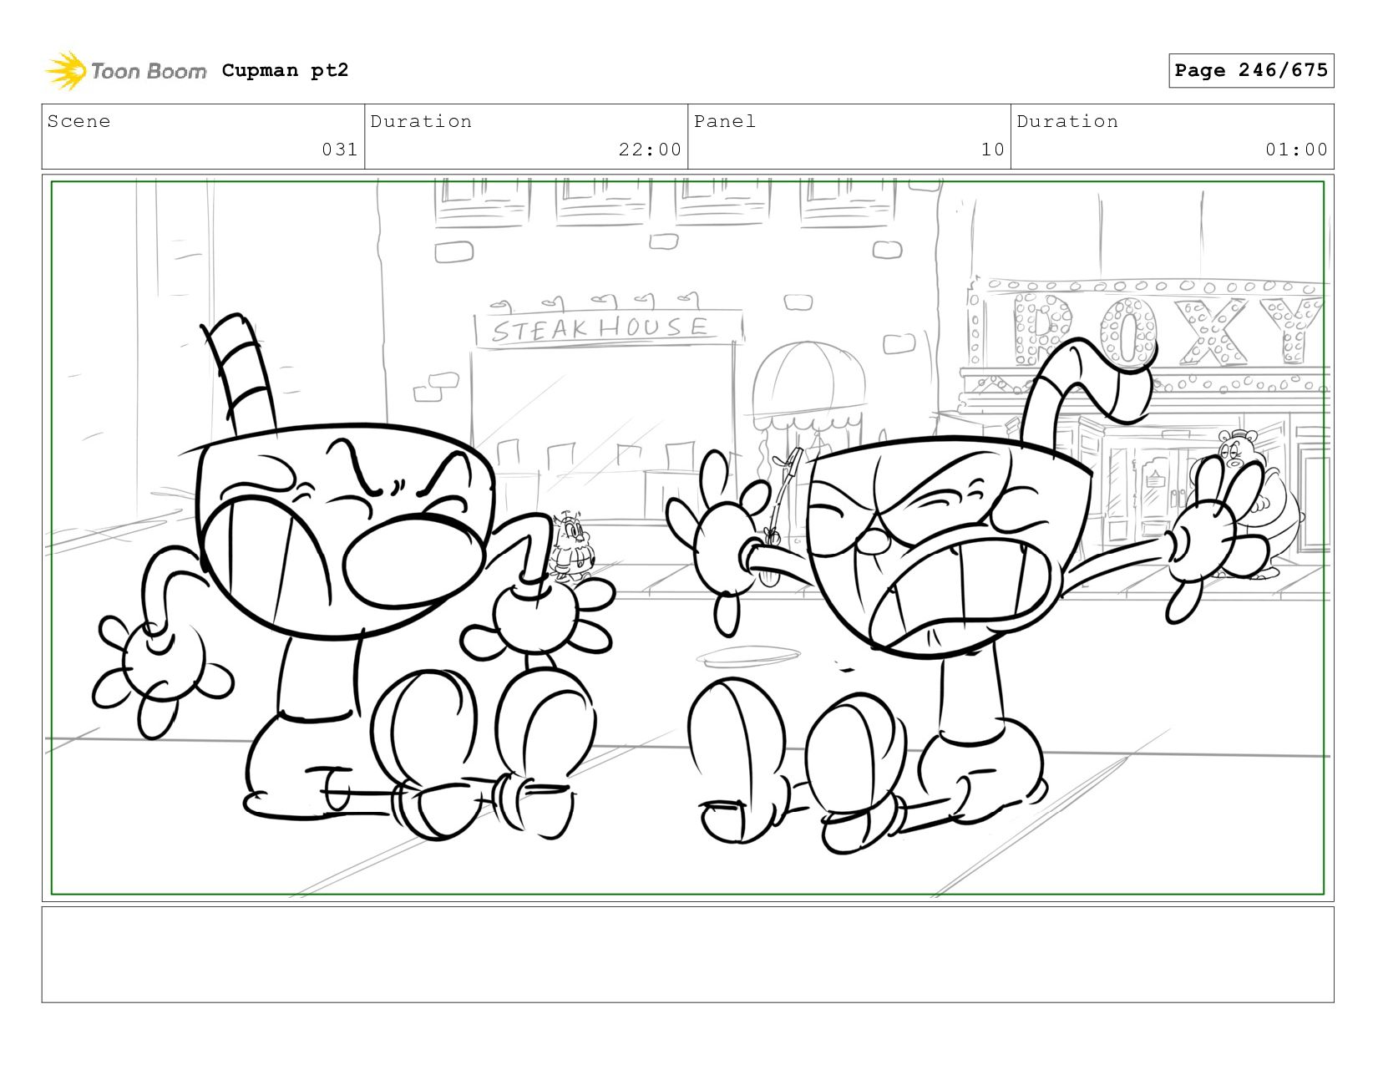The height and width of the screenshot is (1065, 1378).
Task: Select the scene number '031'
Action: pos(340,150)
